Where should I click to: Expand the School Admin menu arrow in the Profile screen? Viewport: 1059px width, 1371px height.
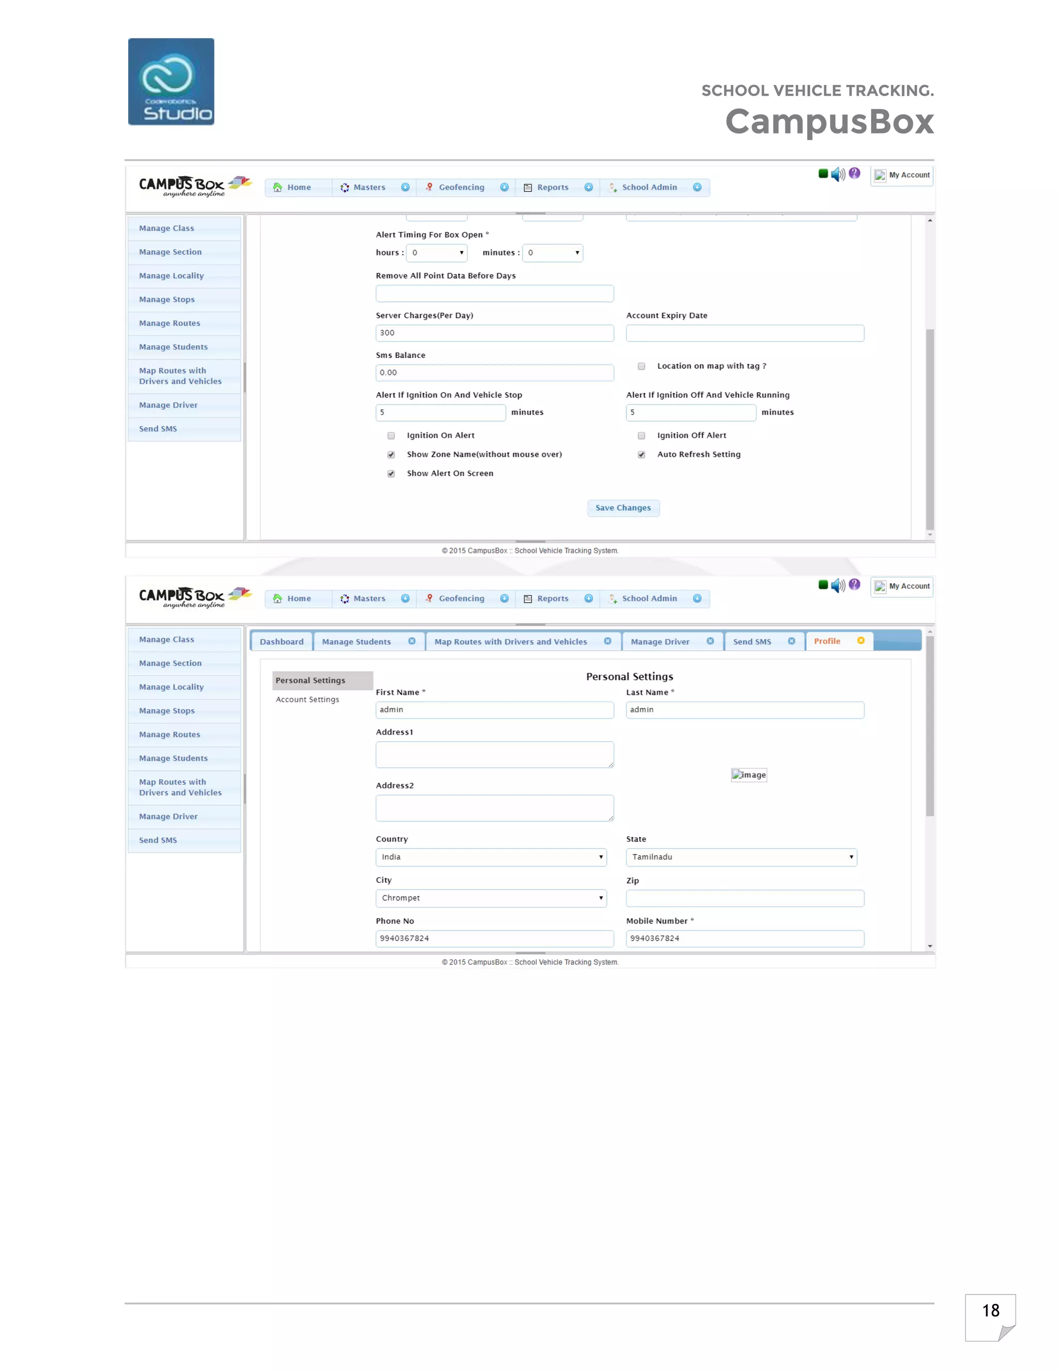tap(697, 598)
